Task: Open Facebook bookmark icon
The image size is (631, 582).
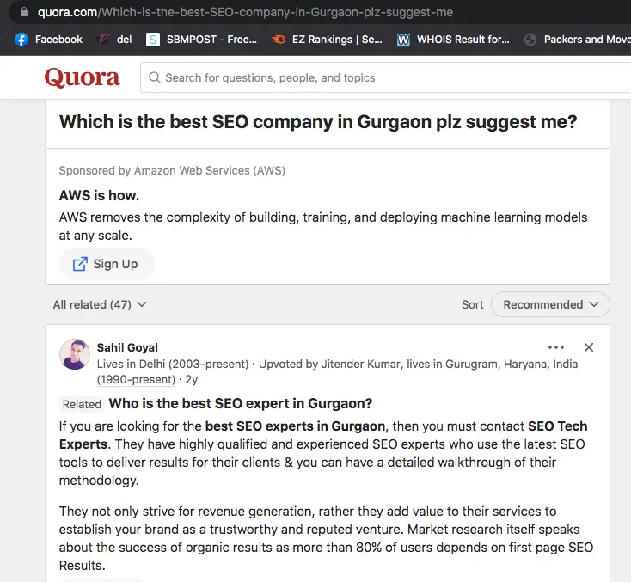Action: coord(21,40)
